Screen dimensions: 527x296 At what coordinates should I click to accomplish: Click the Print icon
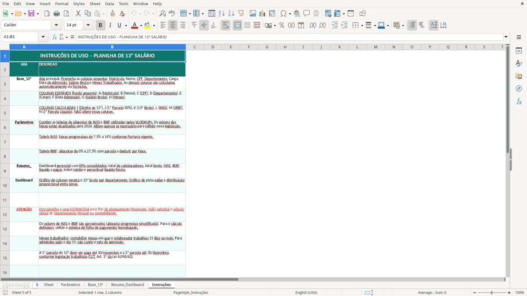(57, 14)
